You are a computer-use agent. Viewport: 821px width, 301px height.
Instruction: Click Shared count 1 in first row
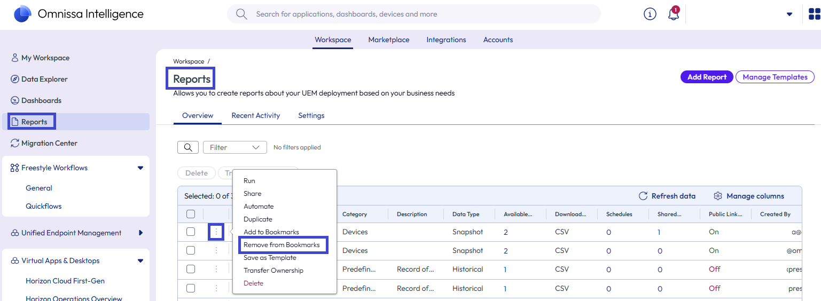point(659,232)
